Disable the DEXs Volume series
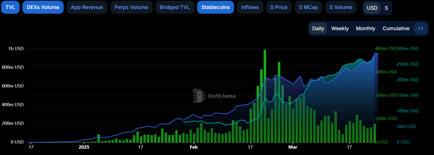Screen dimensions: 434x155 tap(43, 7)
